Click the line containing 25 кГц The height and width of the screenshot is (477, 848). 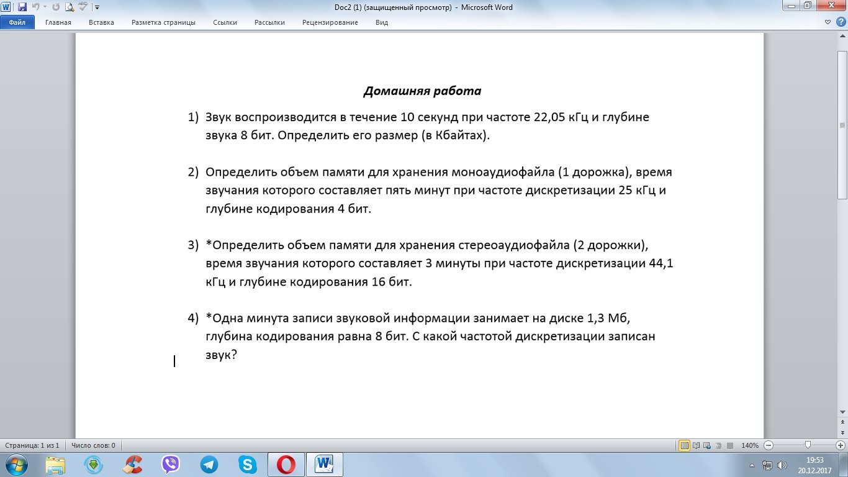coord(436,191)
